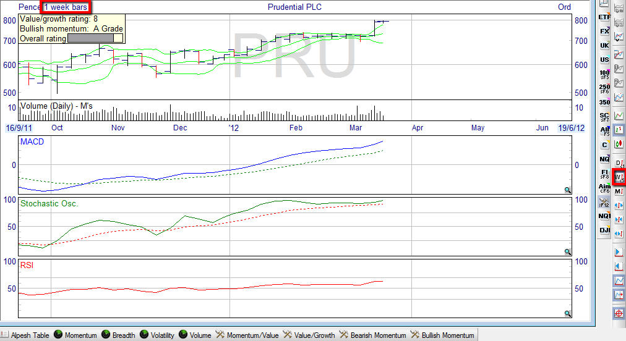Open the Bearish Momentum tab
626x341 pixels.
point(372,335)
